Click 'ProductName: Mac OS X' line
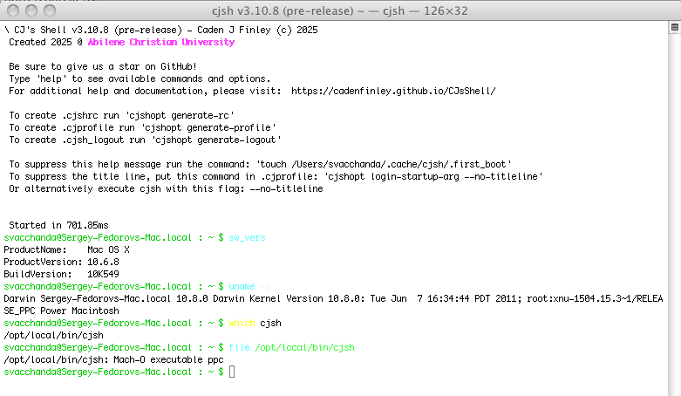Image resolution: width=681 pixels, height=396 pixels. pyautogui.click(x=66, y=250)
